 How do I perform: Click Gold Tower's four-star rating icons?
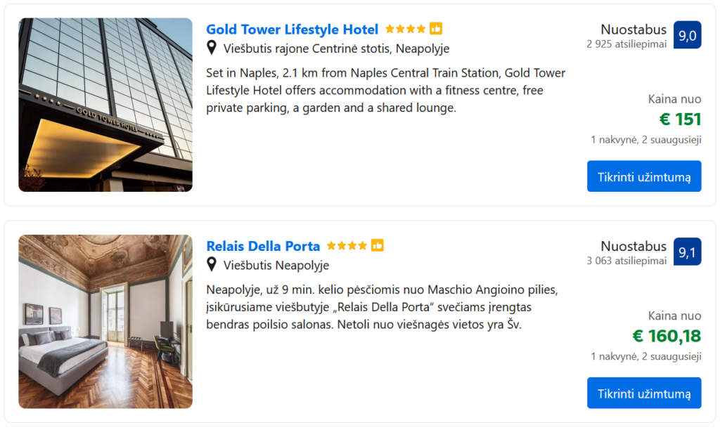pyautogui.click(x=405, y=29)
